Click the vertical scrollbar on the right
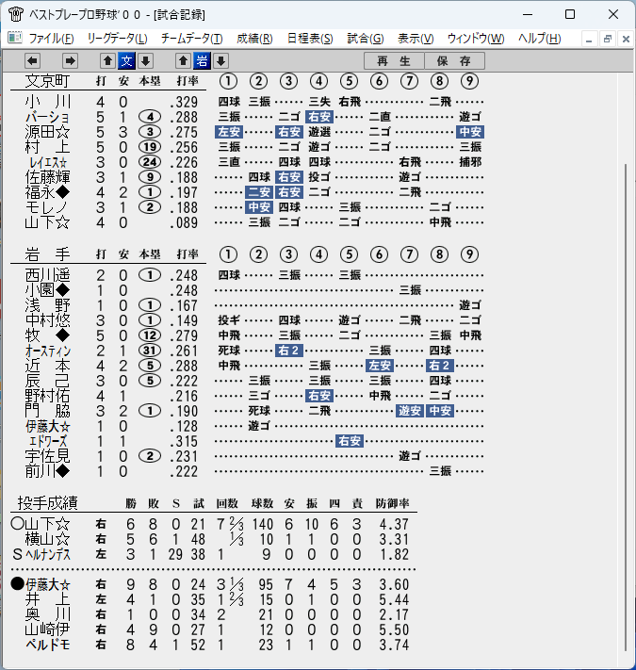Screen dimensions: 636x670 (626, 406)
